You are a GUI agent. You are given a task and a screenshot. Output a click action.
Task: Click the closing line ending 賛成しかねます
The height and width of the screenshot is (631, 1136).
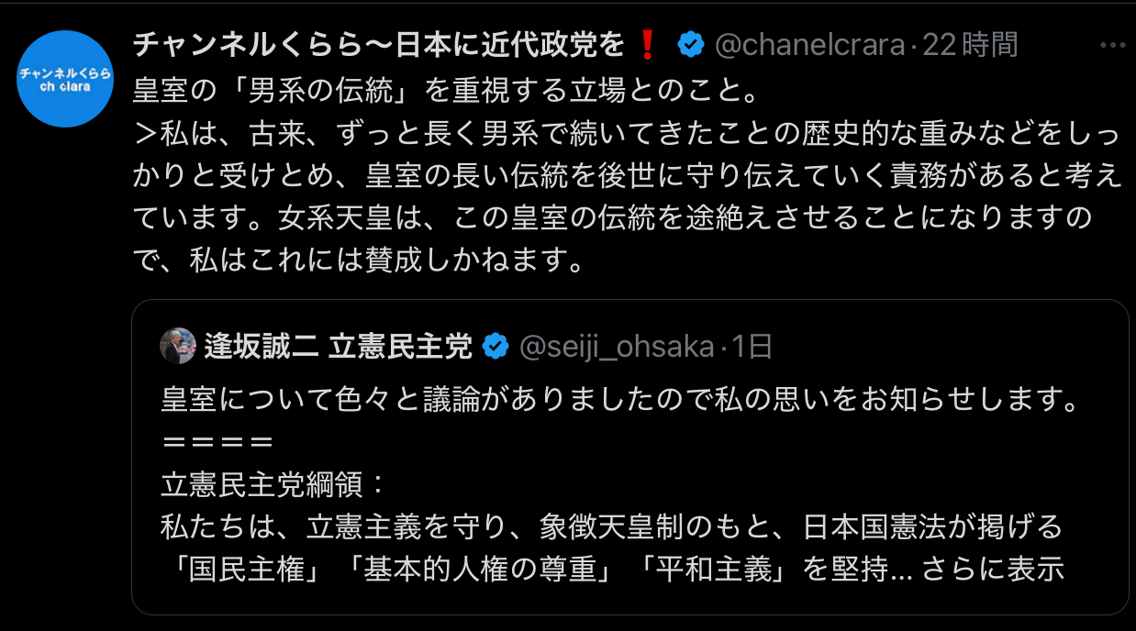tap(360, 262)
